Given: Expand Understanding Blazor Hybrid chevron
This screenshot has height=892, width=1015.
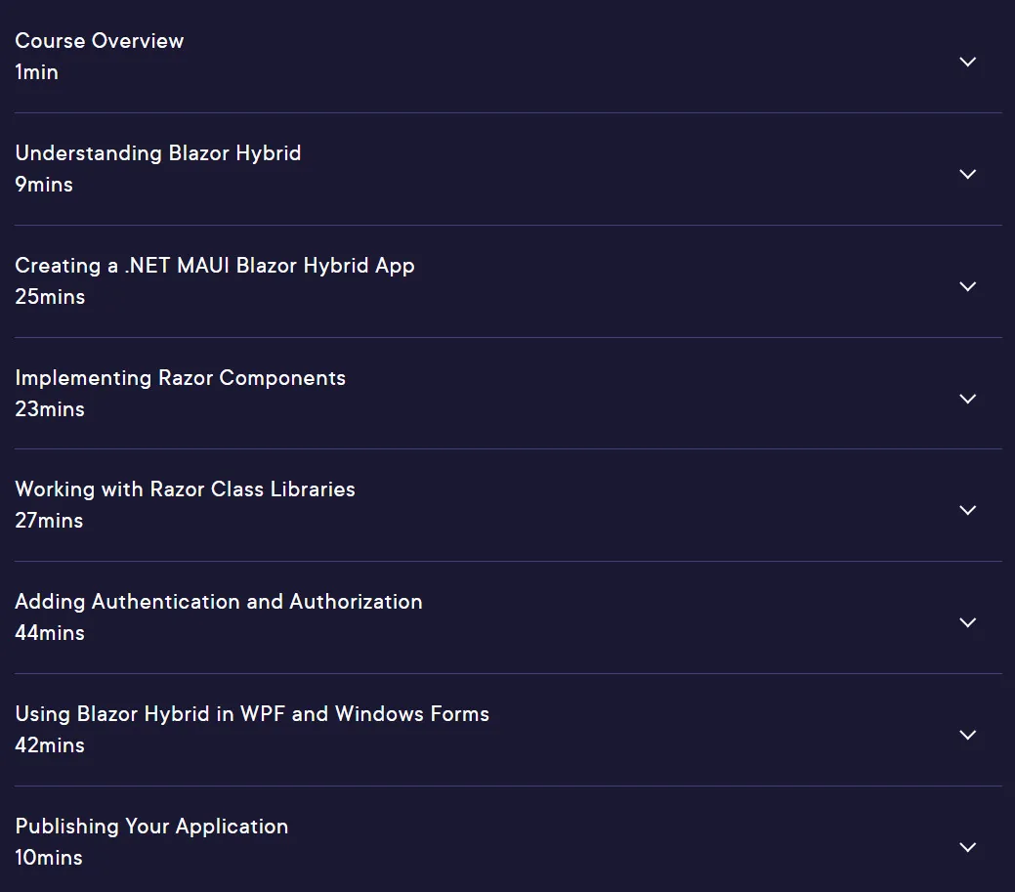Looking at the screenshot, I should click(x=968, y=174).
